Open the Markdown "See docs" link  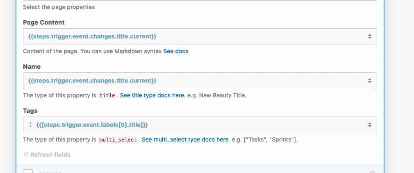pos(176,52)
